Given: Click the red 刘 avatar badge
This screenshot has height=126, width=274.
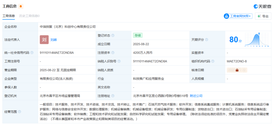Looking at the screenshot, I should (44, 40).
